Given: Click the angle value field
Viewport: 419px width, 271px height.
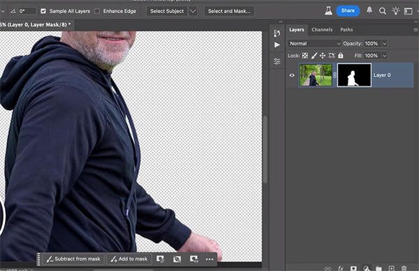Looking at the screenshot, I should pos(27,11).
